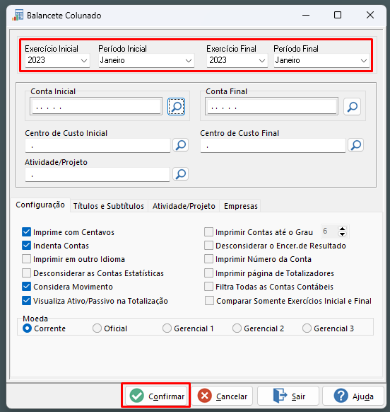Click the Atividade/Projeto input field
This screenshot has height=412, width=390.
pos(97,174)
